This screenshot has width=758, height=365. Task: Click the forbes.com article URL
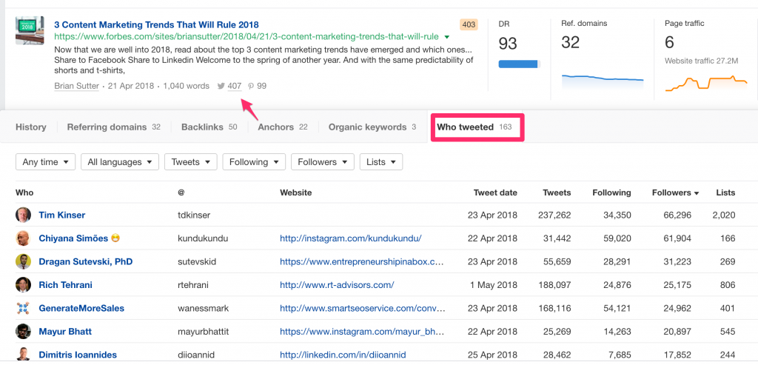[x=246, y=37]
